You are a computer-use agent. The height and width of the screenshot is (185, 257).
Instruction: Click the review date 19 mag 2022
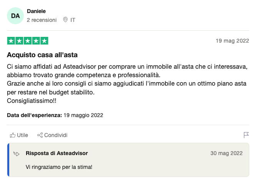click(232, 41)
